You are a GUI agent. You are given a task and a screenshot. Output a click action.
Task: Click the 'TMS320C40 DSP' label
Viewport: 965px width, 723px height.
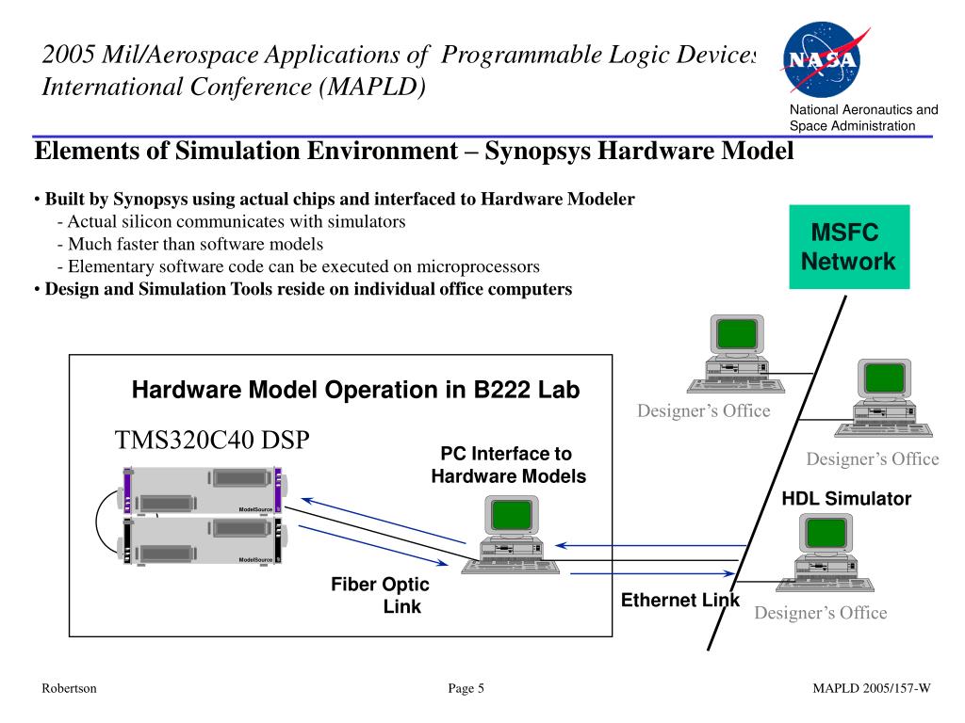pyautogui.click(x=212, y=441)
